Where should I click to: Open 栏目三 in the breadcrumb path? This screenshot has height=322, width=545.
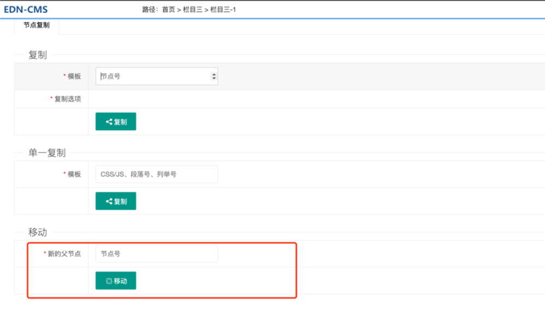point(192,10)
